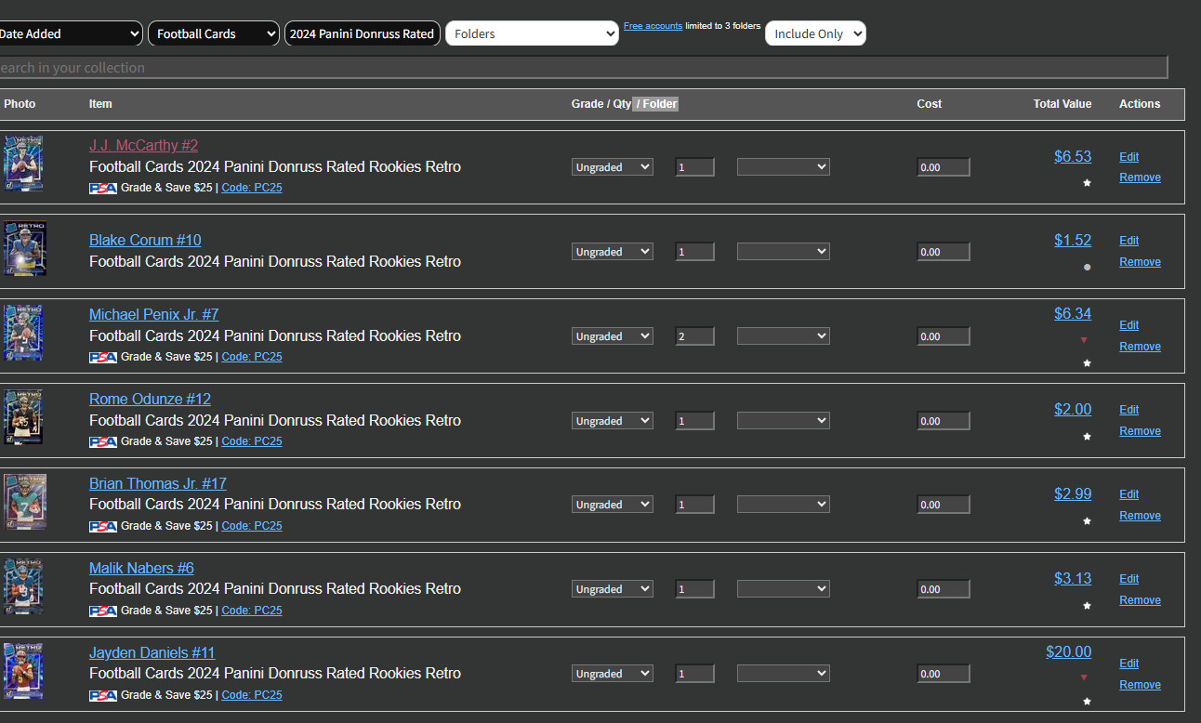Open Jayden Daniels card photo thumbnail

point(23,671)
